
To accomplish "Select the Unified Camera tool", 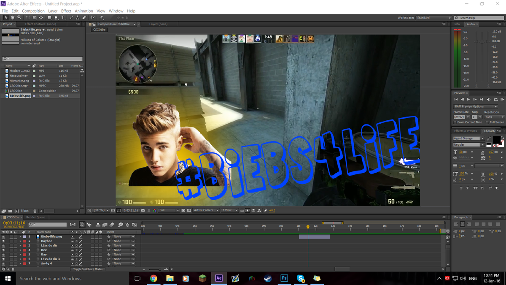I will tap(35, 18).
